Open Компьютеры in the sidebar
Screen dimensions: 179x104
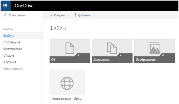click(13, 69)
